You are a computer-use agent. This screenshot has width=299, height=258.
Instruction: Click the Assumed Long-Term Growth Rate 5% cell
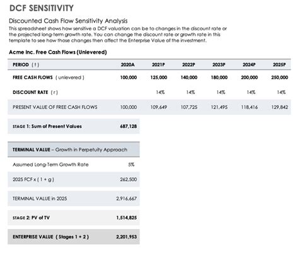point(131,165)
